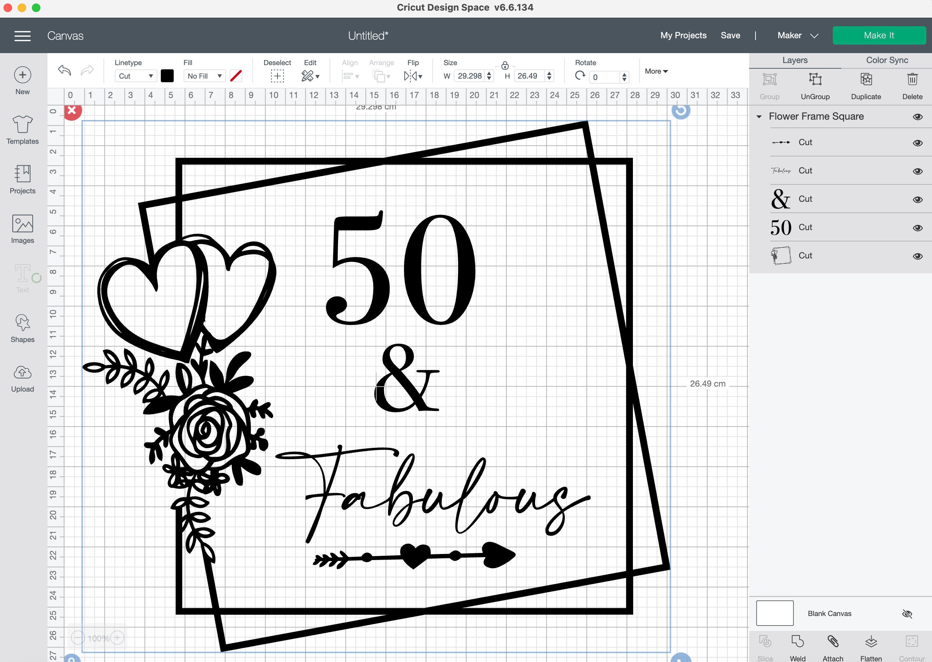Select the Text tool
Screen dimensions: 932x662
tap(22, 278)
